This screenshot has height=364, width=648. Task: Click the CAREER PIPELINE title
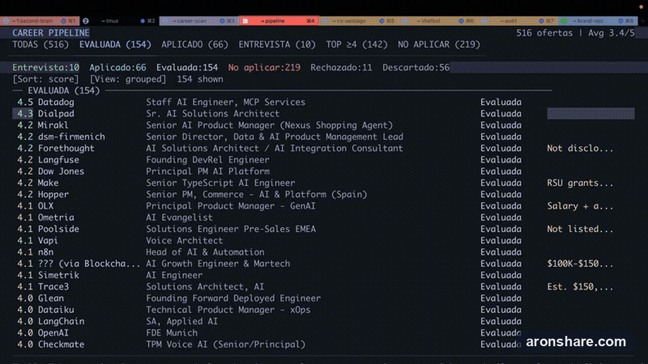[51, 33]
